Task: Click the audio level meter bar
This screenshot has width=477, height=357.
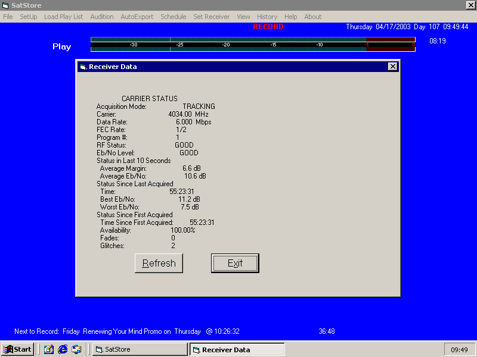Action: coord(253,44)
